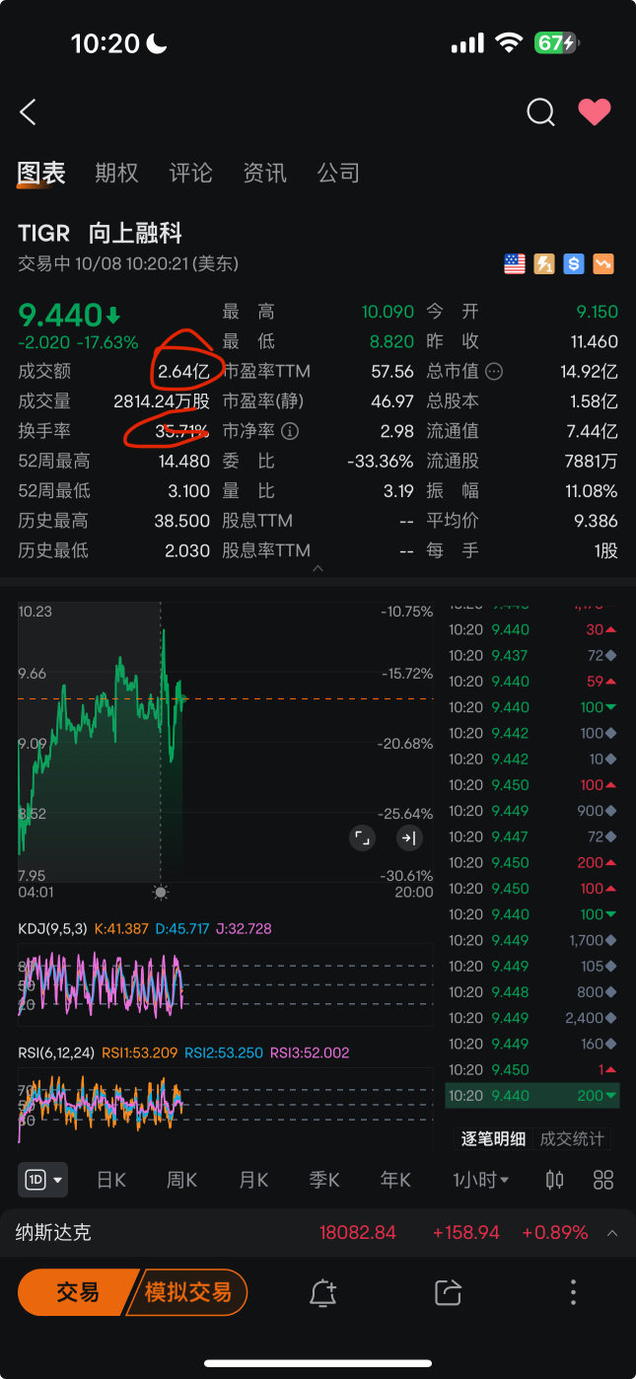
Task: Tap the trade row with volume 2,400
Action: pos(533,1018)
